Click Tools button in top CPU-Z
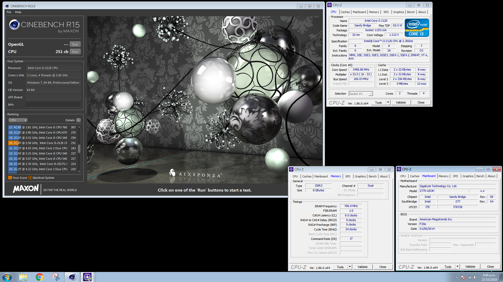 pos(378,103)
